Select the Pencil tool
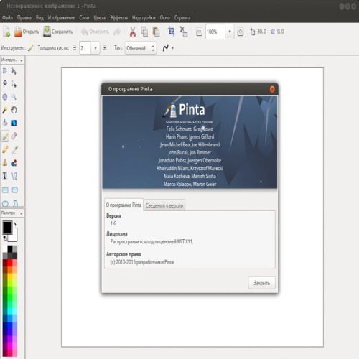 click(5, 149)
